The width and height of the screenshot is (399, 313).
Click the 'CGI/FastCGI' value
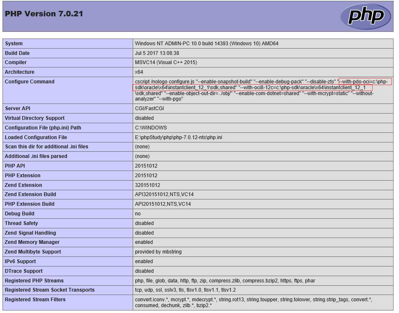pyautogui.click(x=149, y=109)
